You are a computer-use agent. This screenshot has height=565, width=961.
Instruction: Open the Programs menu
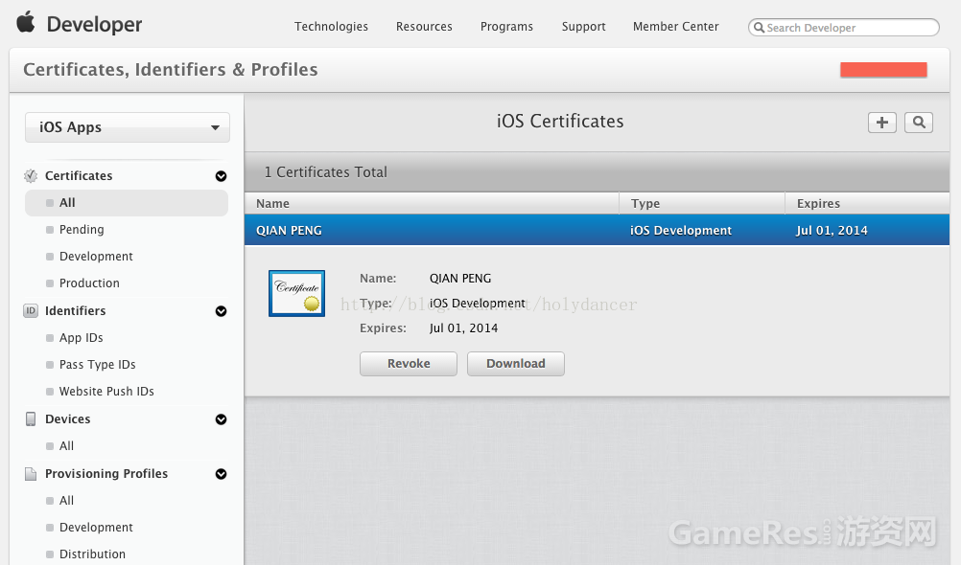(x=506, y=26)
